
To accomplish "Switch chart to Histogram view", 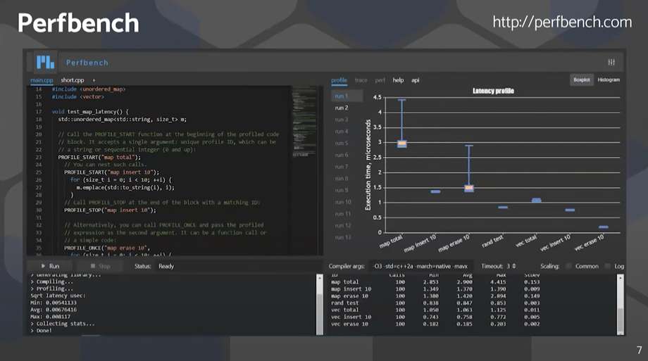I will [x=609, y=80].
